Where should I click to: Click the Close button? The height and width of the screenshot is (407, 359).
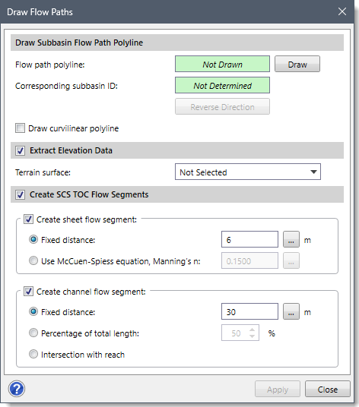[x=328, y=389]
